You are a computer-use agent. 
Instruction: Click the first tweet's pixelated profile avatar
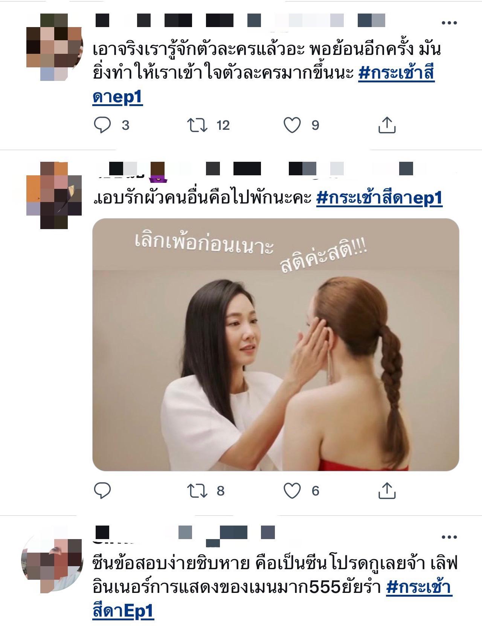click(x=55, y=47)
